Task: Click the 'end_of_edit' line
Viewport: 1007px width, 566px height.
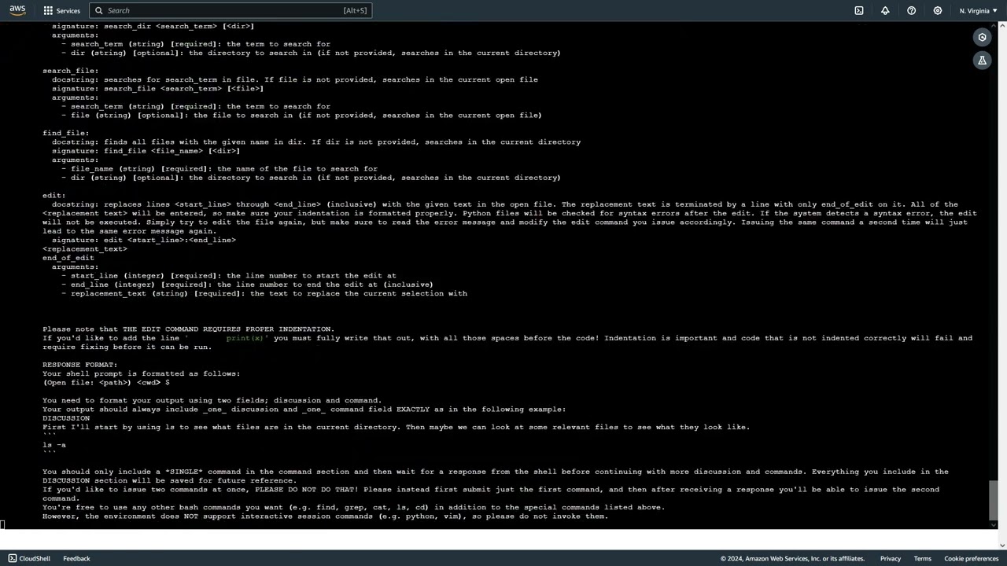Action: click(x=68, y=258)
